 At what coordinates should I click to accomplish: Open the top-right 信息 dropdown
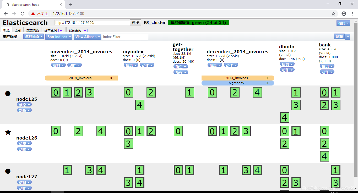[343, 23]
